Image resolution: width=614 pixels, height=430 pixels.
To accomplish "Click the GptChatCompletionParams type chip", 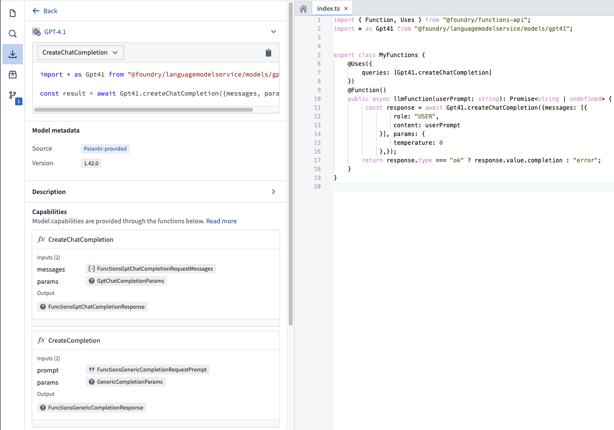I will coord(126,281).
